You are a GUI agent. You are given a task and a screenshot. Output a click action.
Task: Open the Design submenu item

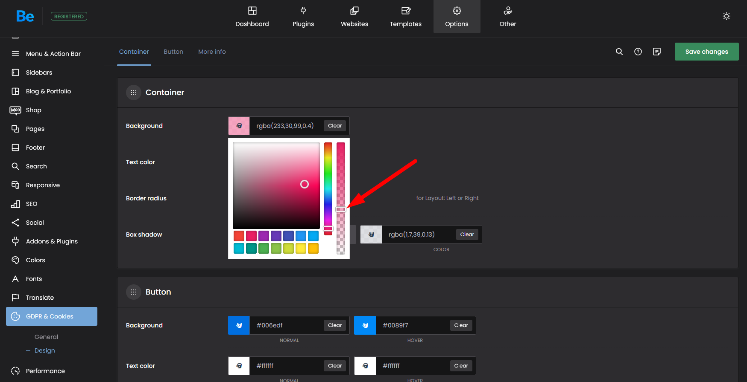(x=44, y=350)
